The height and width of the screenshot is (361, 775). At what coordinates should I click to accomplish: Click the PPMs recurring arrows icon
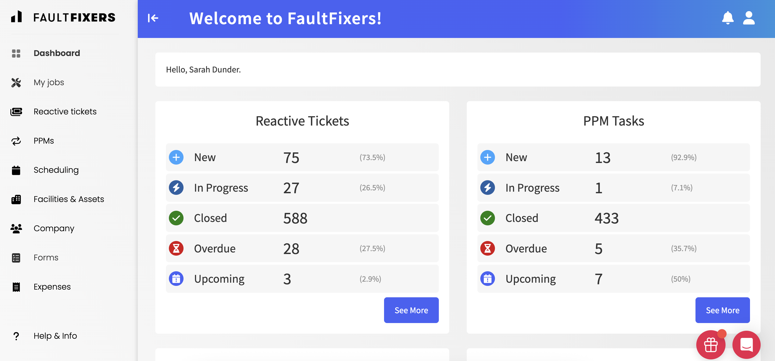tap(16, 141)
